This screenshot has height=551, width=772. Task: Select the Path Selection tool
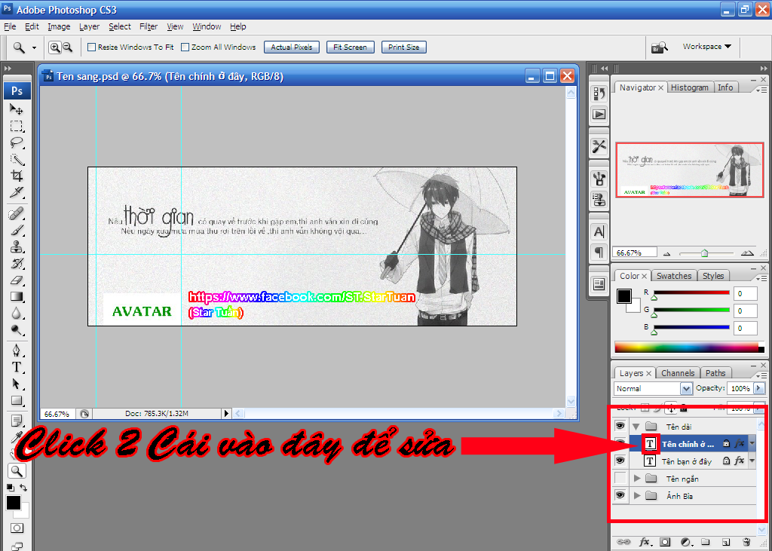17,384
